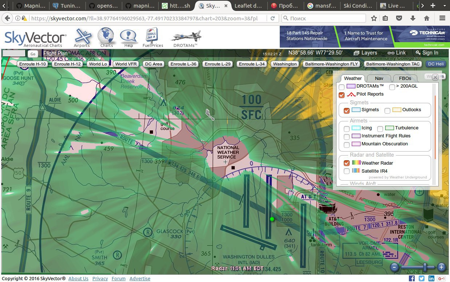Enable the Turbulence airmet checkbox
The image size is (450, 282).
coord(380,129)
